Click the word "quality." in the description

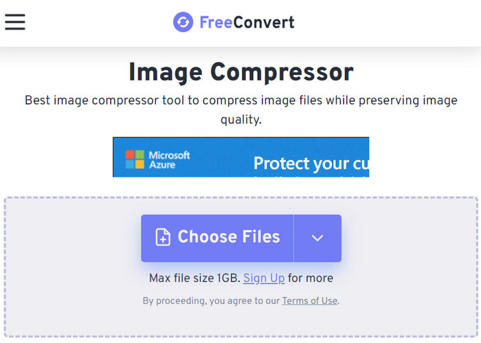tap(241, 120)
